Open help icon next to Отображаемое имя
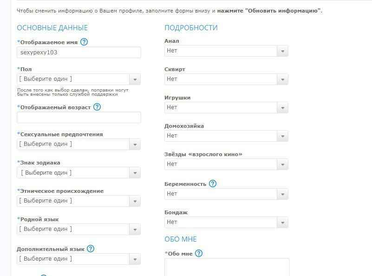Image resolution: width=372 pixels, height=276 pixels. pos(84,42)
